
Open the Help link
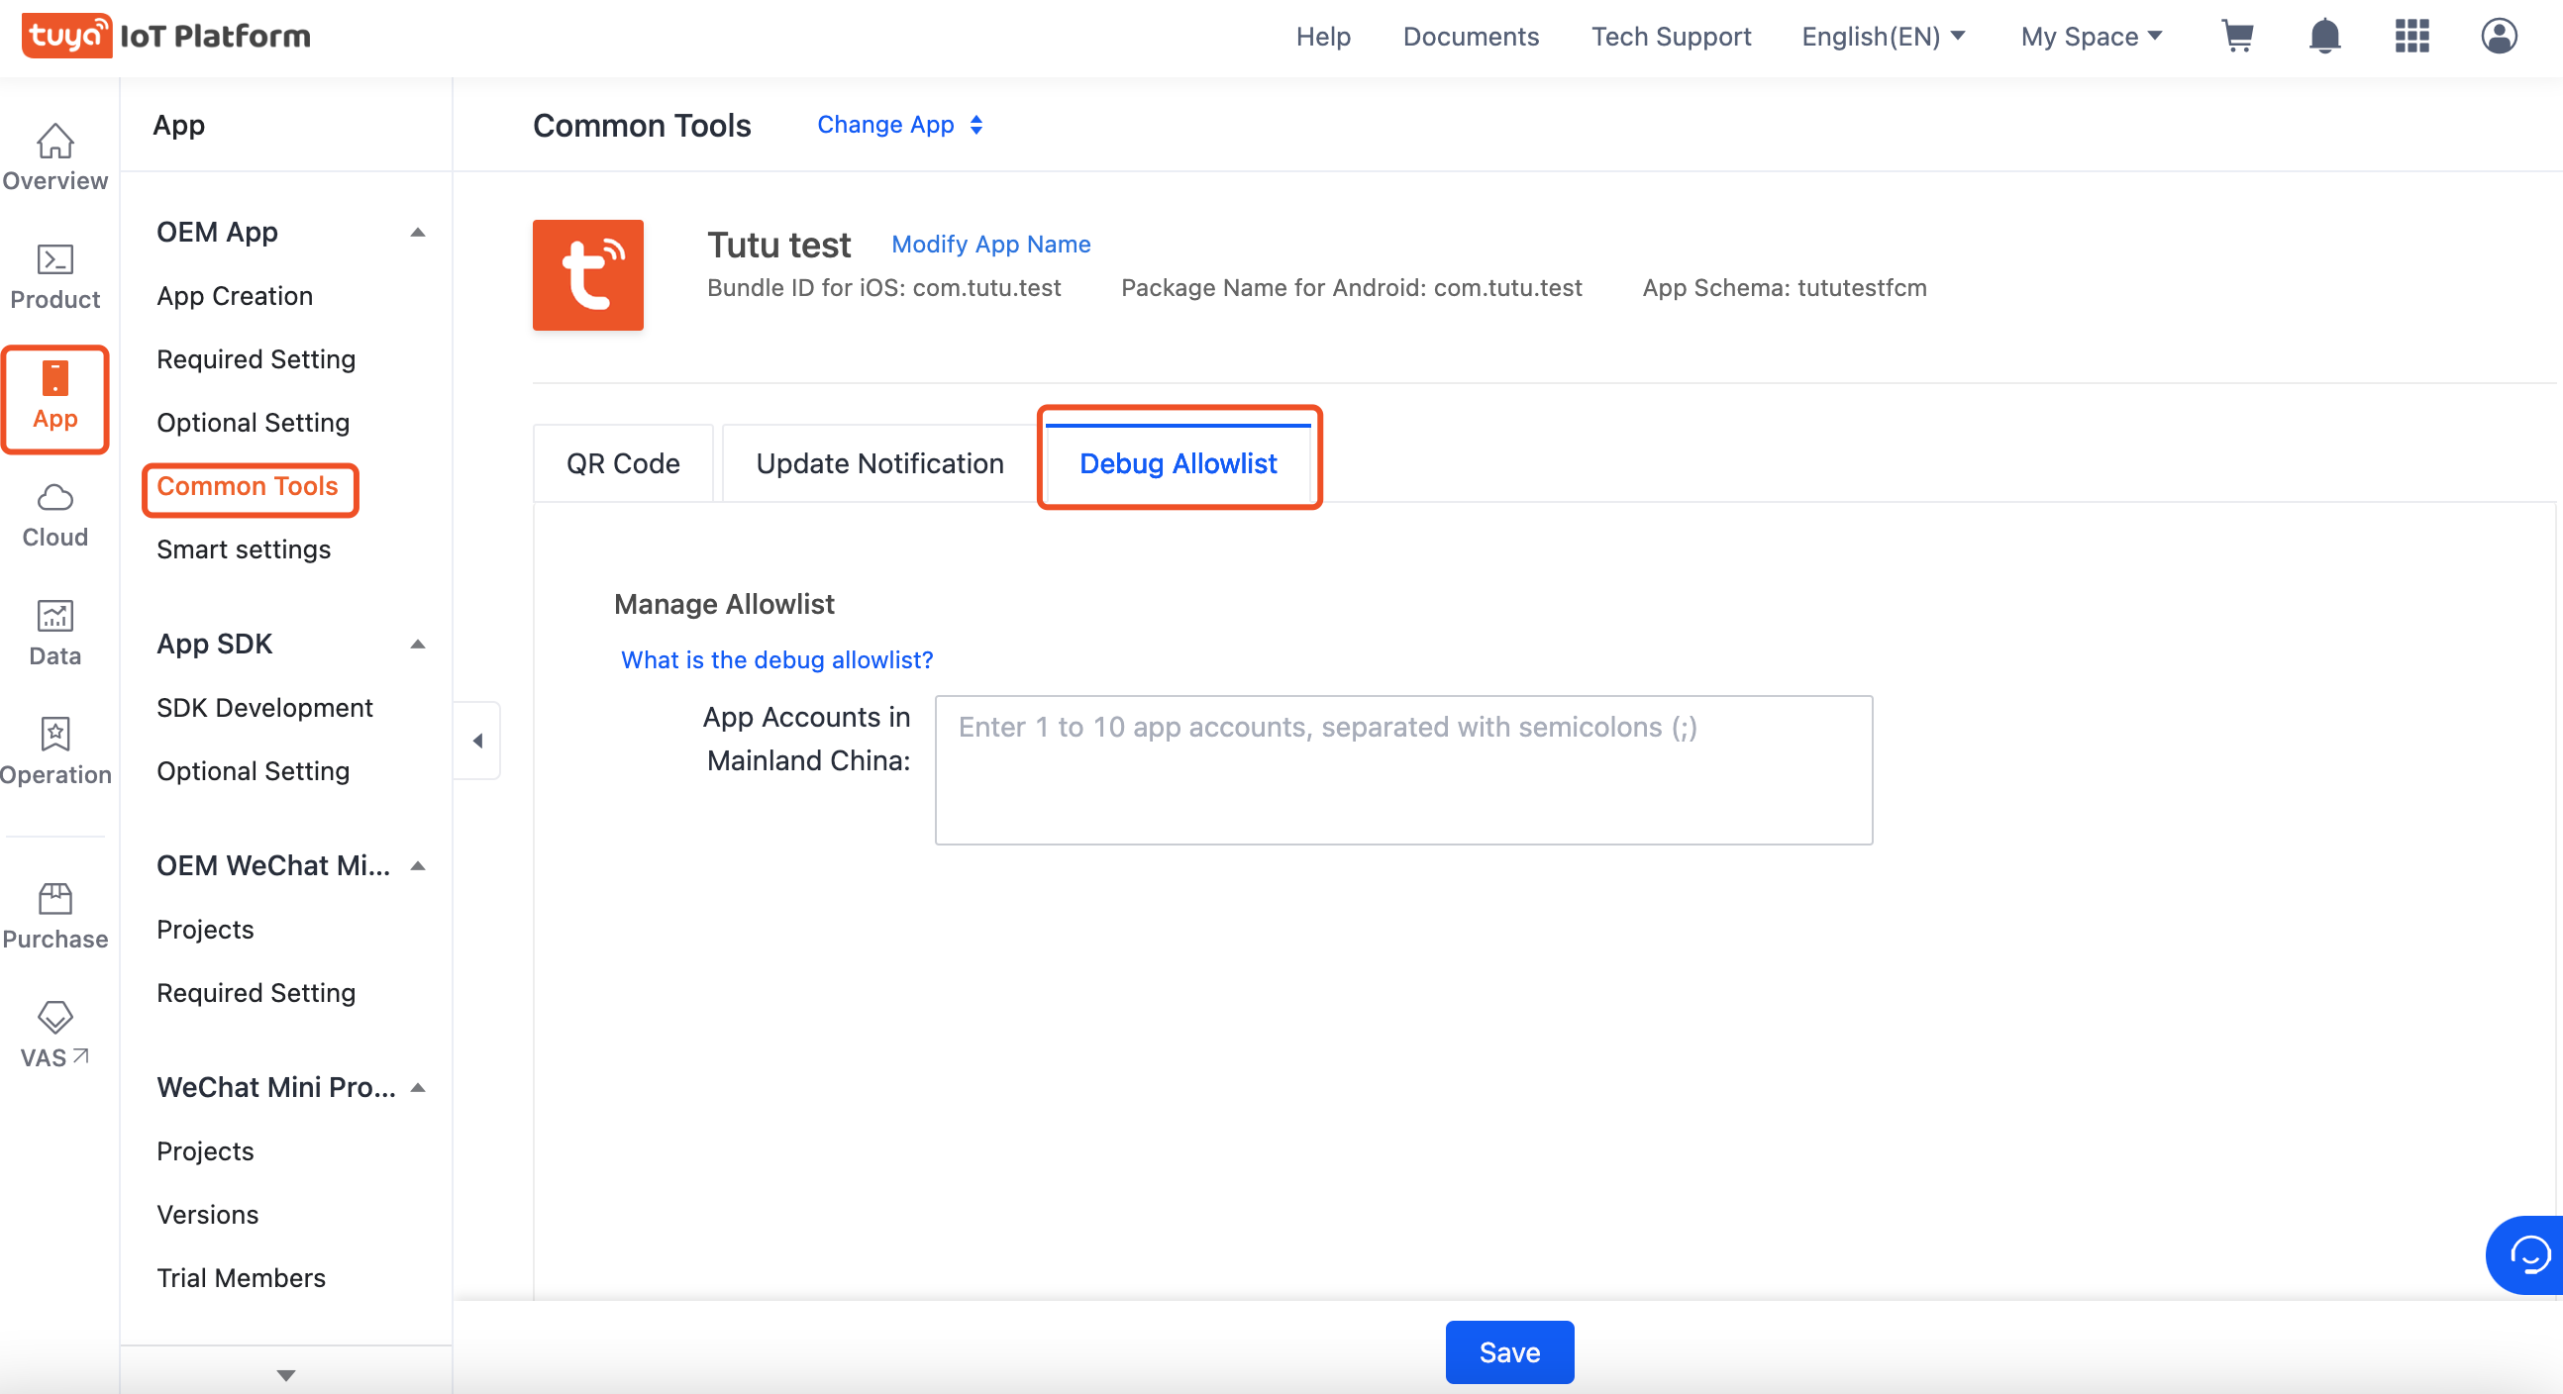[x=1322, y=36]
